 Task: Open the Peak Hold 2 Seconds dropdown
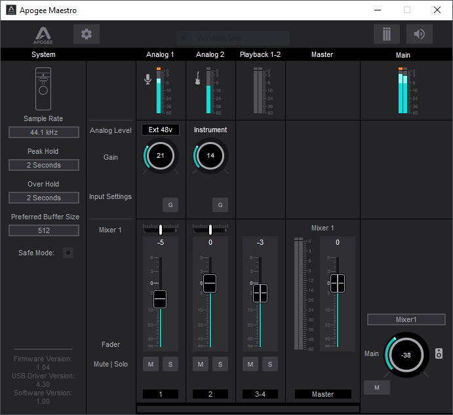coord(43,165)
